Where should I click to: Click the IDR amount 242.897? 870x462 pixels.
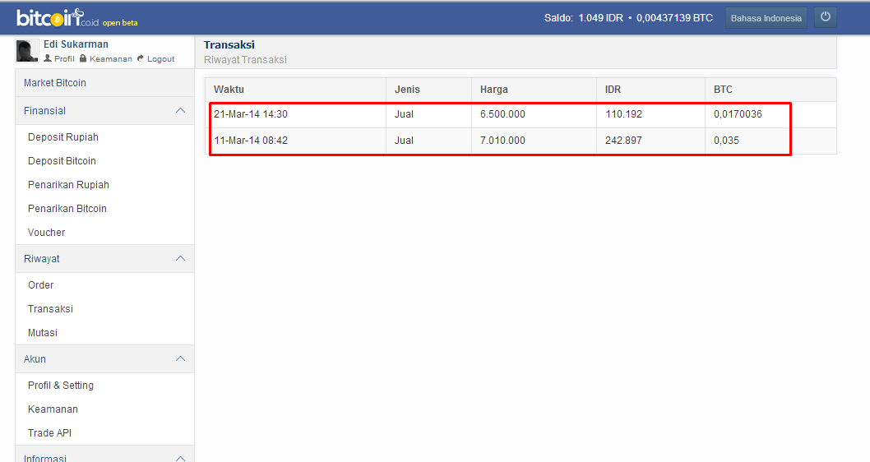tap(623, 141)
